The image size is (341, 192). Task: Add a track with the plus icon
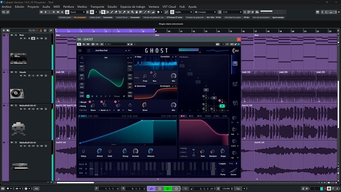(x=4, y=30)
